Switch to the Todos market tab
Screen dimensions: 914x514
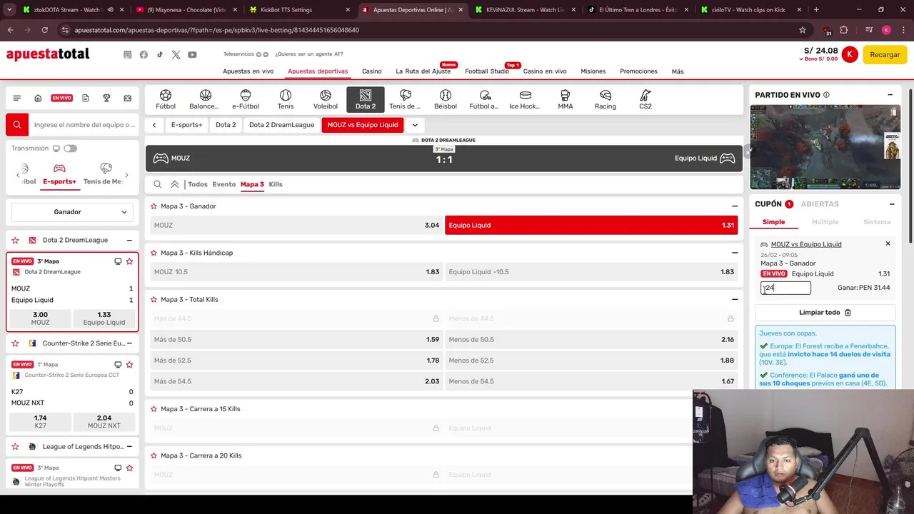[198, 184]
